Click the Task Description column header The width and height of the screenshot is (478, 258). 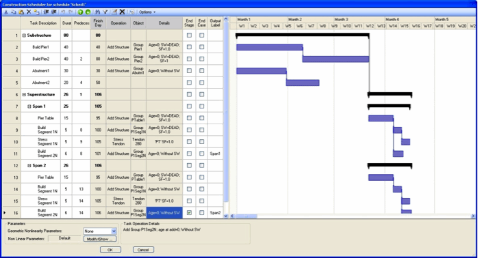point(43,23)
